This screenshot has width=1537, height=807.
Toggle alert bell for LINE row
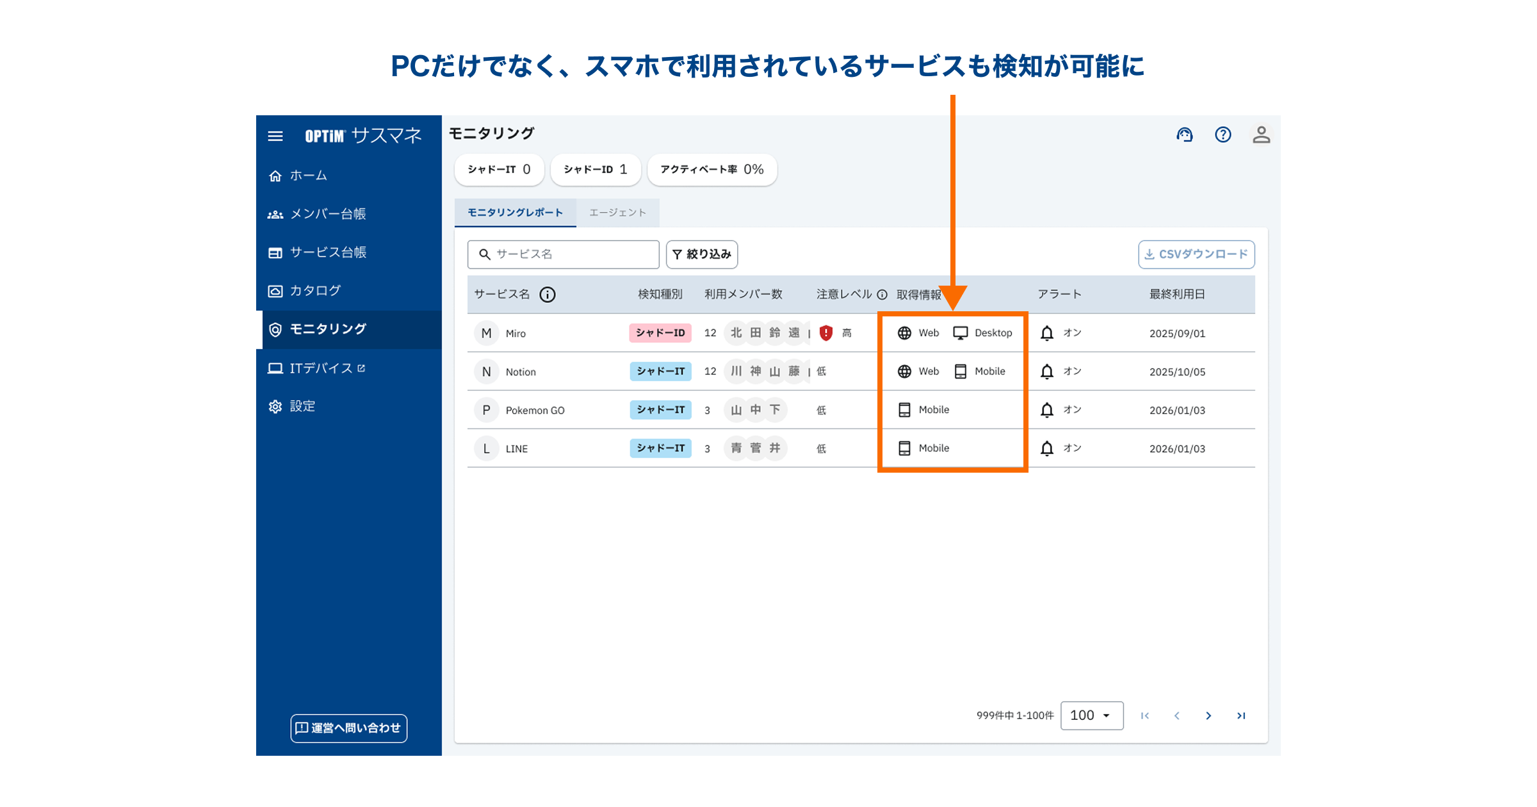coord(1047,448)
